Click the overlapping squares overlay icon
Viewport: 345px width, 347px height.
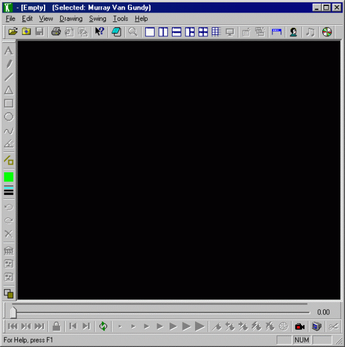click(9, 294)
